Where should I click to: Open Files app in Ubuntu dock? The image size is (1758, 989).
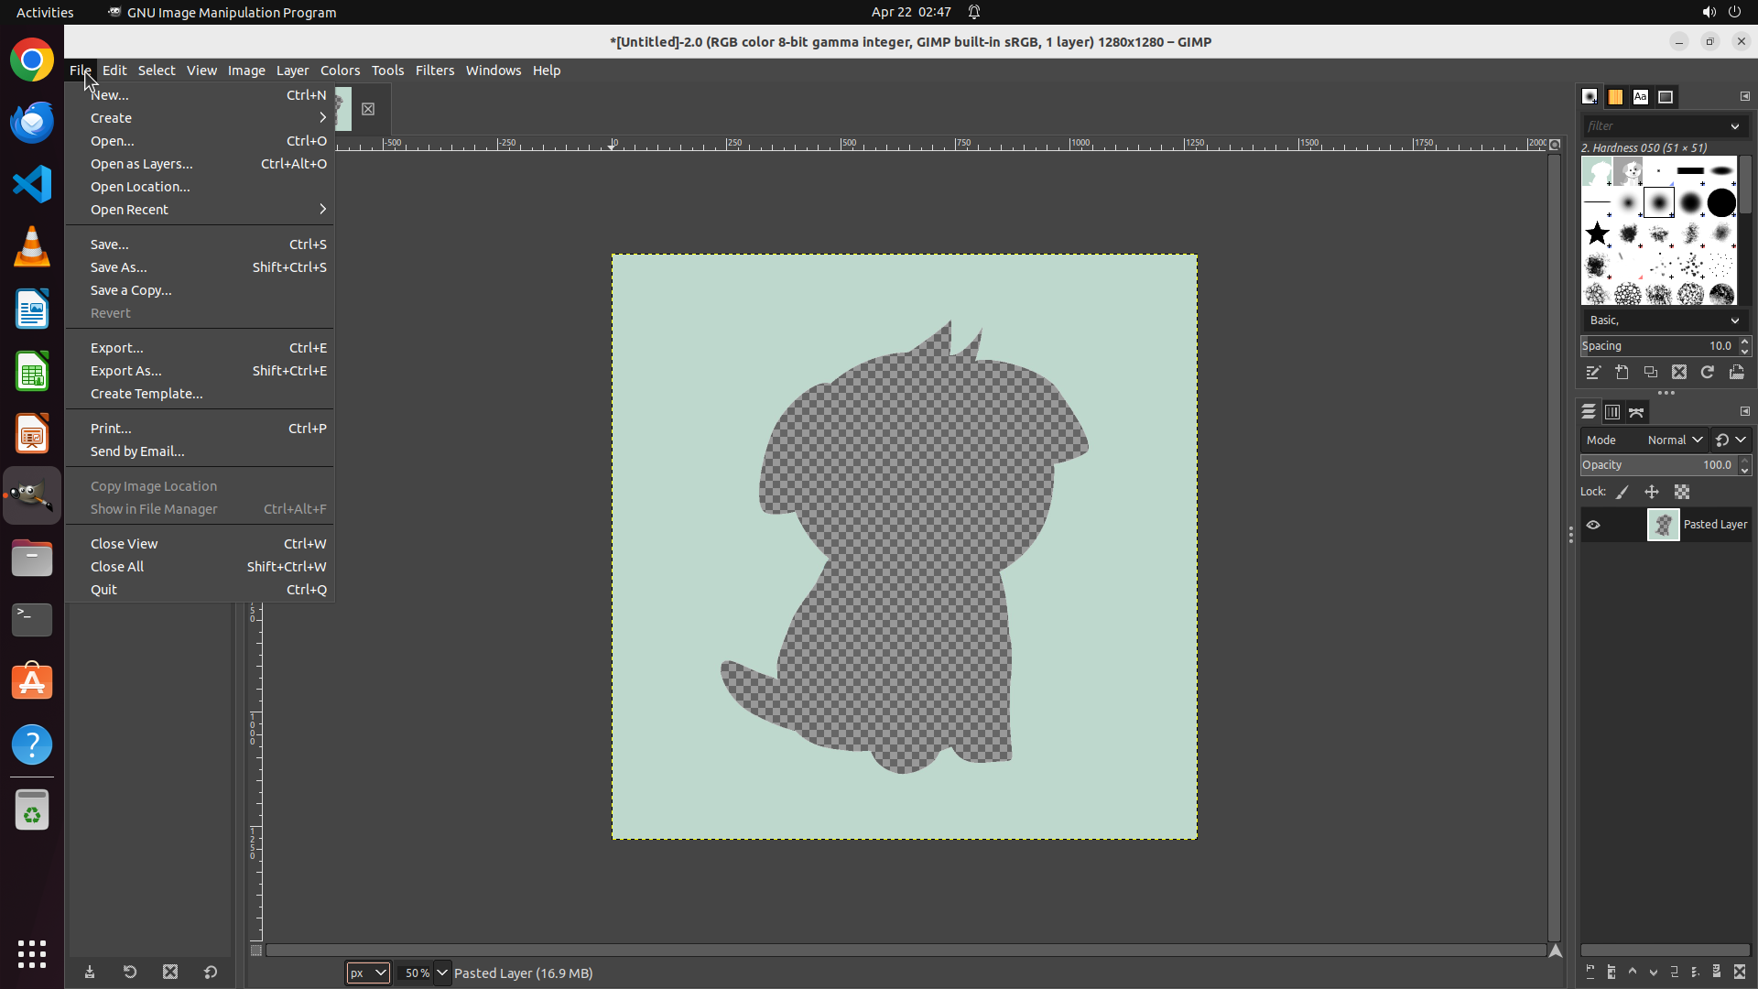pyautogui.click(x=32, y=558)
